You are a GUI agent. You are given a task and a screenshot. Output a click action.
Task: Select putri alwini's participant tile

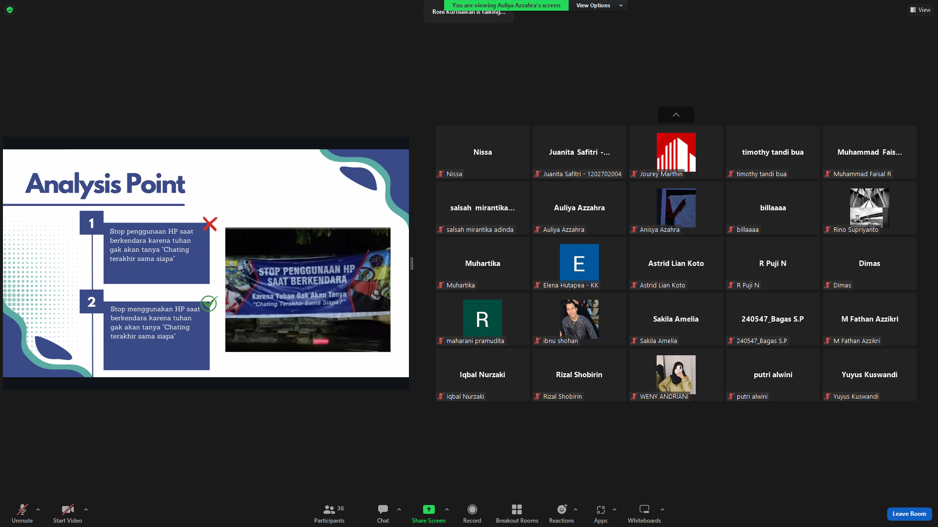click(773, 375)
